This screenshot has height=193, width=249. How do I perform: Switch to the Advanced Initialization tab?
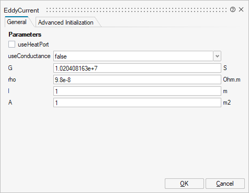tap(66, 22)
